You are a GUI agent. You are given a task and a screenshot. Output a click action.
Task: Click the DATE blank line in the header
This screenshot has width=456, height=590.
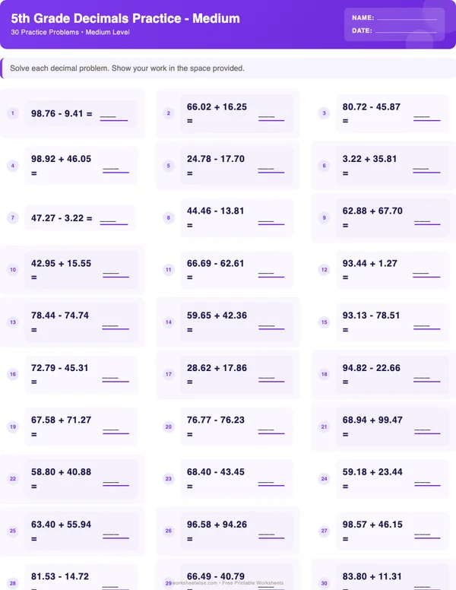(x=407, y=31)
